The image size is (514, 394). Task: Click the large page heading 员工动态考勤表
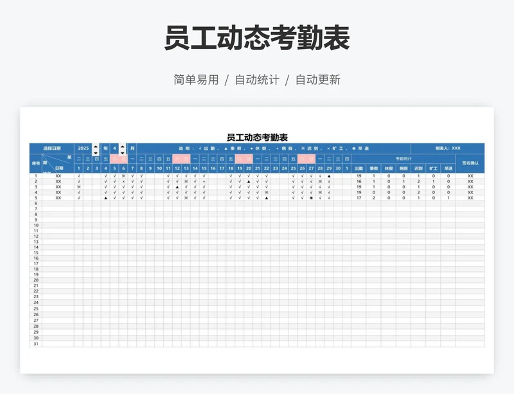[257, 38]
